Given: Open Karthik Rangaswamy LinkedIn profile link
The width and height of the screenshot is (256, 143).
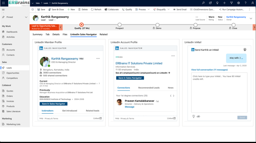Looking at the screenshot, I should click(x=64, y=58).
